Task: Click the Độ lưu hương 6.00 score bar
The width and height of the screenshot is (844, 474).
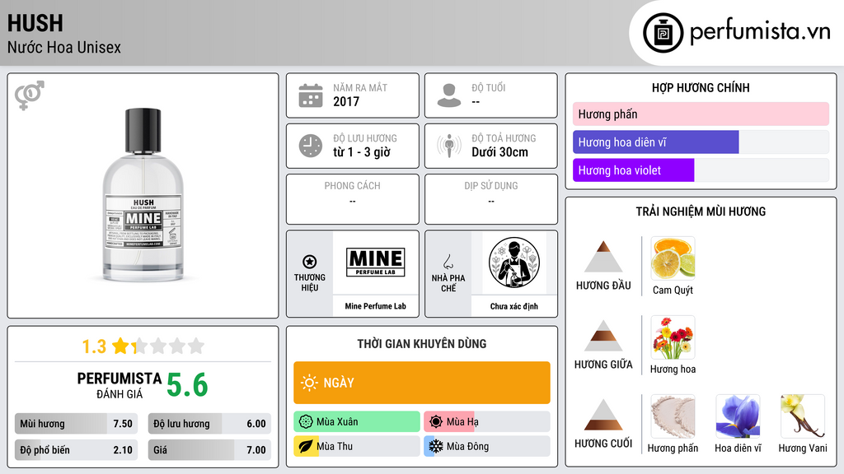Action: pyautogui.click(x=209, y=424)
